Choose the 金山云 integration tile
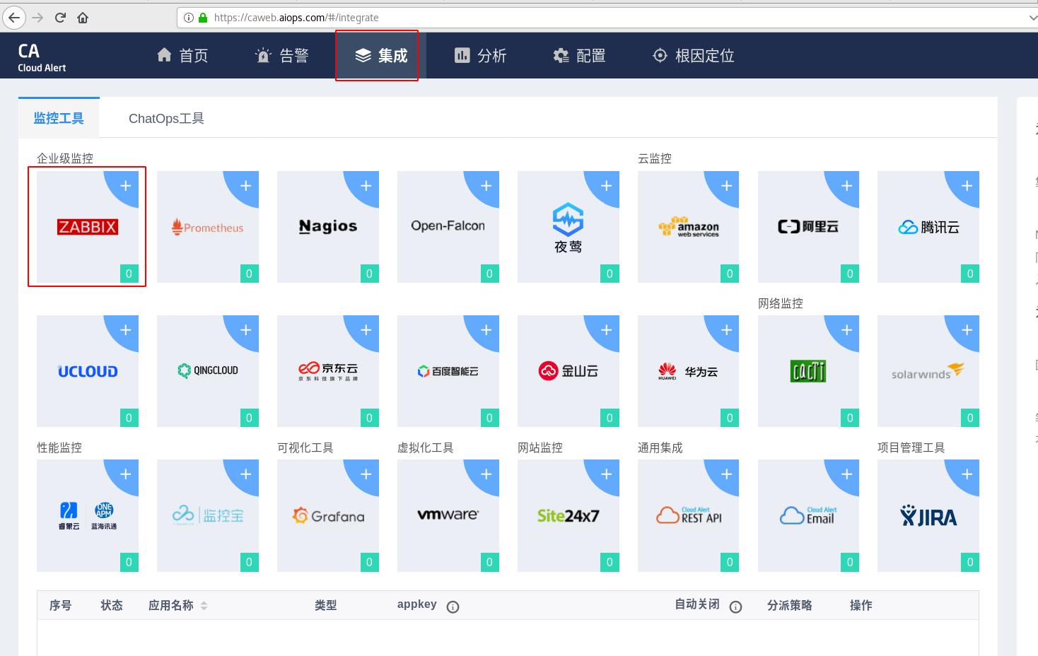 (568, 371)
